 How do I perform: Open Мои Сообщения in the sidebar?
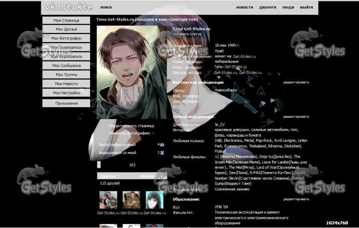66,65
